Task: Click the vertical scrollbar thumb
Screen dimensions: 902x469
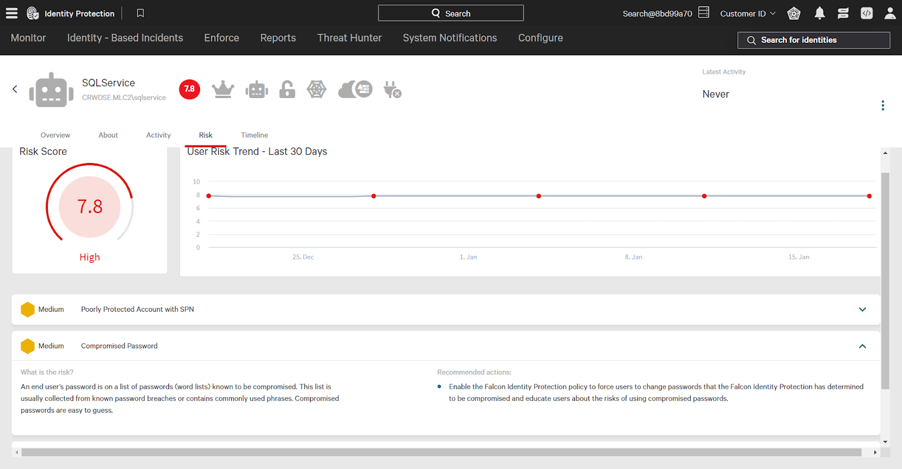Action: click(x=885, y=281)
